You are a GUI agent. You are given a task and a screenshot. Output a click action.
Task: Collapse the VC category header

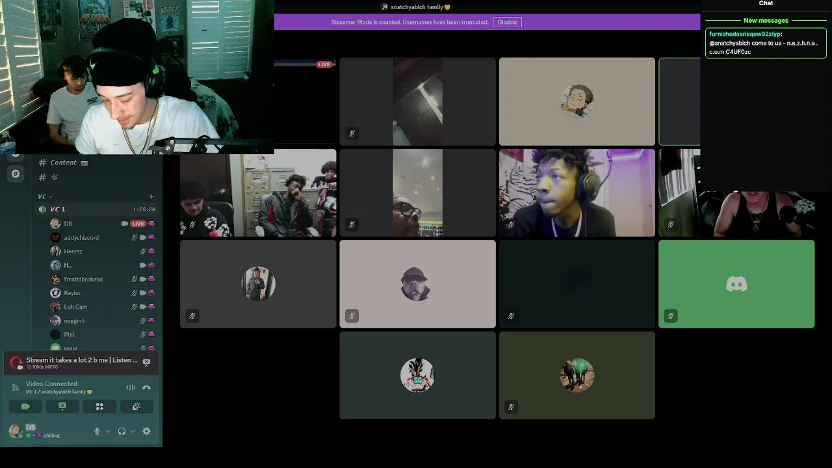pos(45,196)
